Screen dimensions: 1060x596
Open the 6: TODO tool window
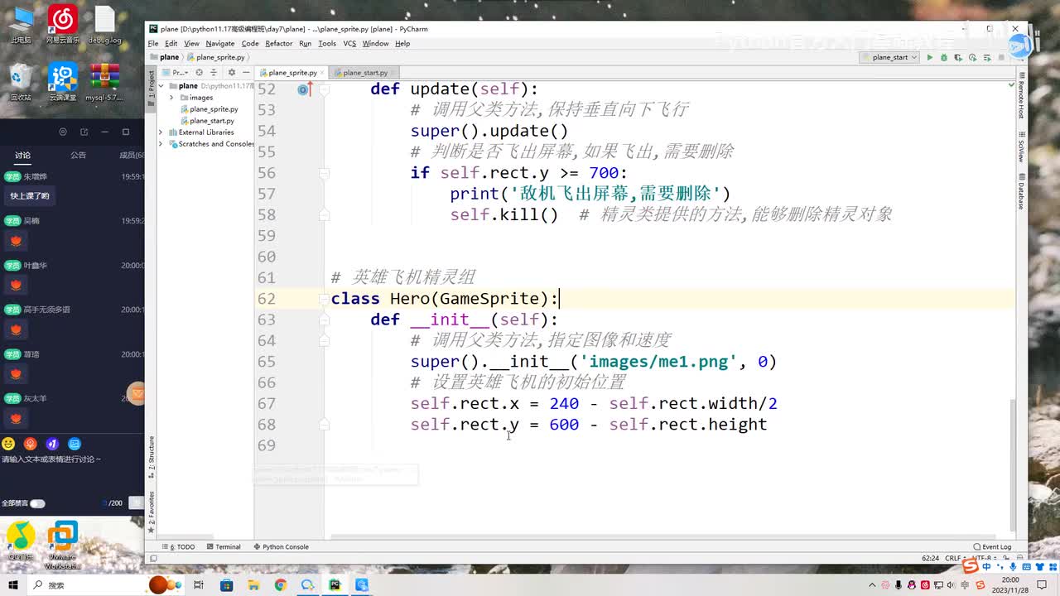pyautogui.click(x=179, y=546)
